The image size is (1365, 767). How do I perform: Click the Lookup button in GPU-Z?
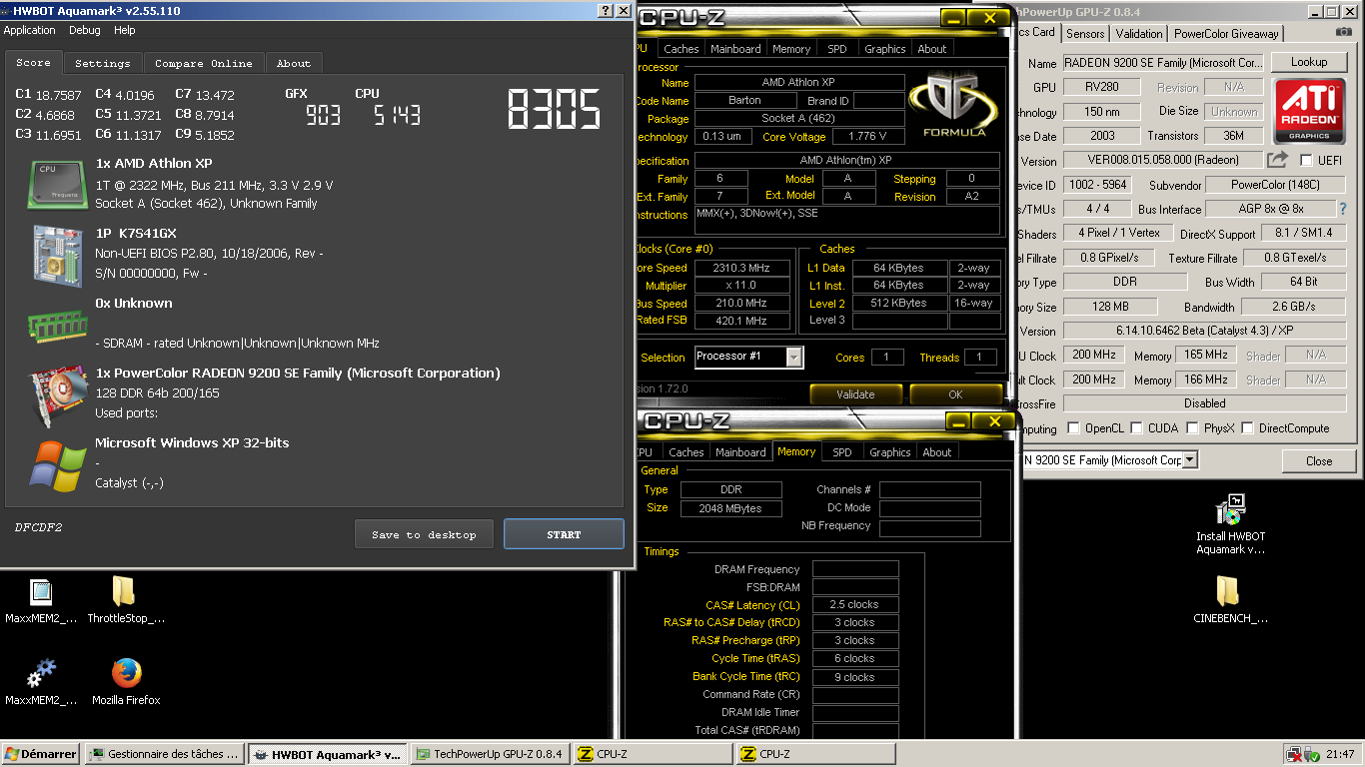point(1309,62)
